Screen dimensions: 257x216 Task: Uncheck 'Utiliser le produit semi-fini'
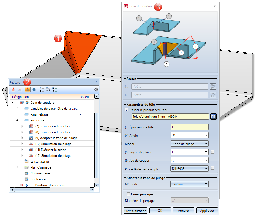pos(127,110)
